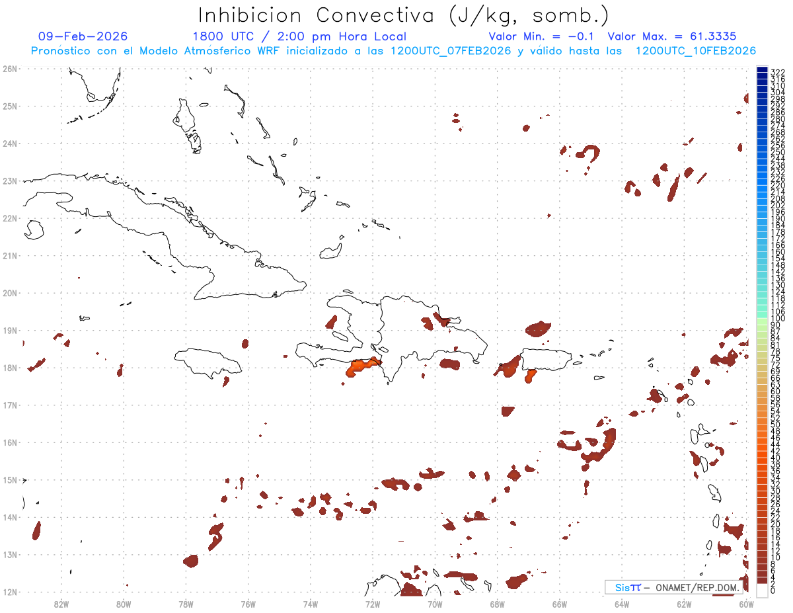Click the "Valor Min. = -0.1" text

[x=543, y=36]
